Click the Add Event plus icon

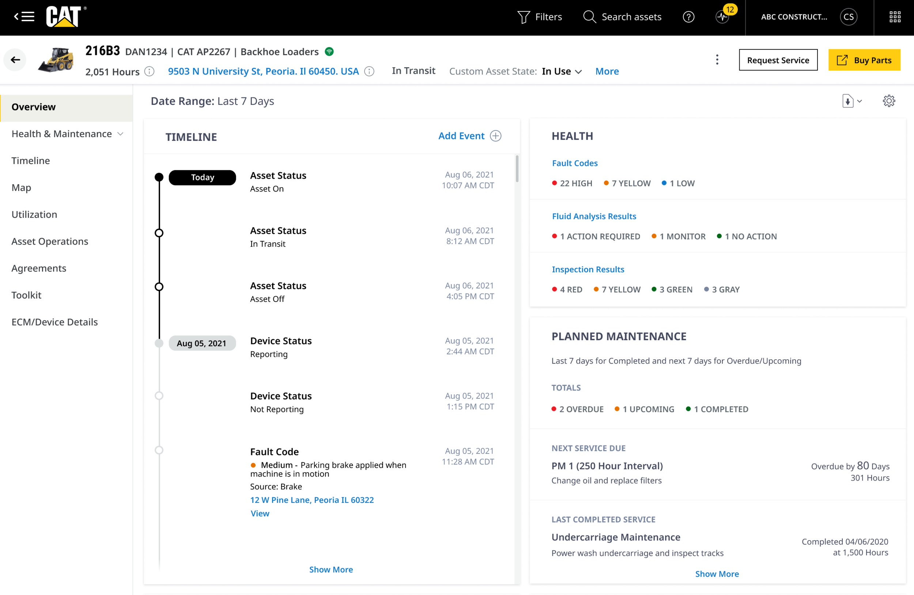[496, 136]
